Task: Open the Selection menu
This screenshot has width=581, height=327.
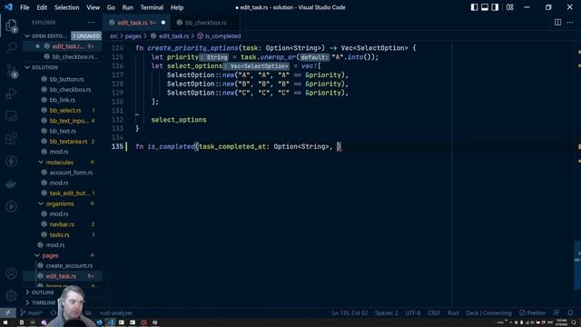Action: pos(66,7)
